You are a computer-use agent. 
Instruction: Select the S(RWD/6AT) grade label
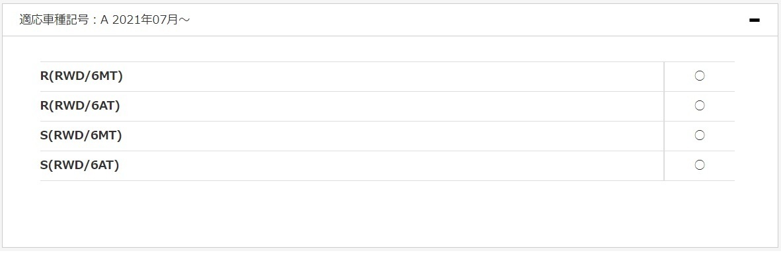tap(80, 165)
